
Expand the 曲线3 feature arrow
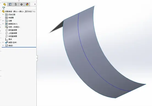point(3,45)
